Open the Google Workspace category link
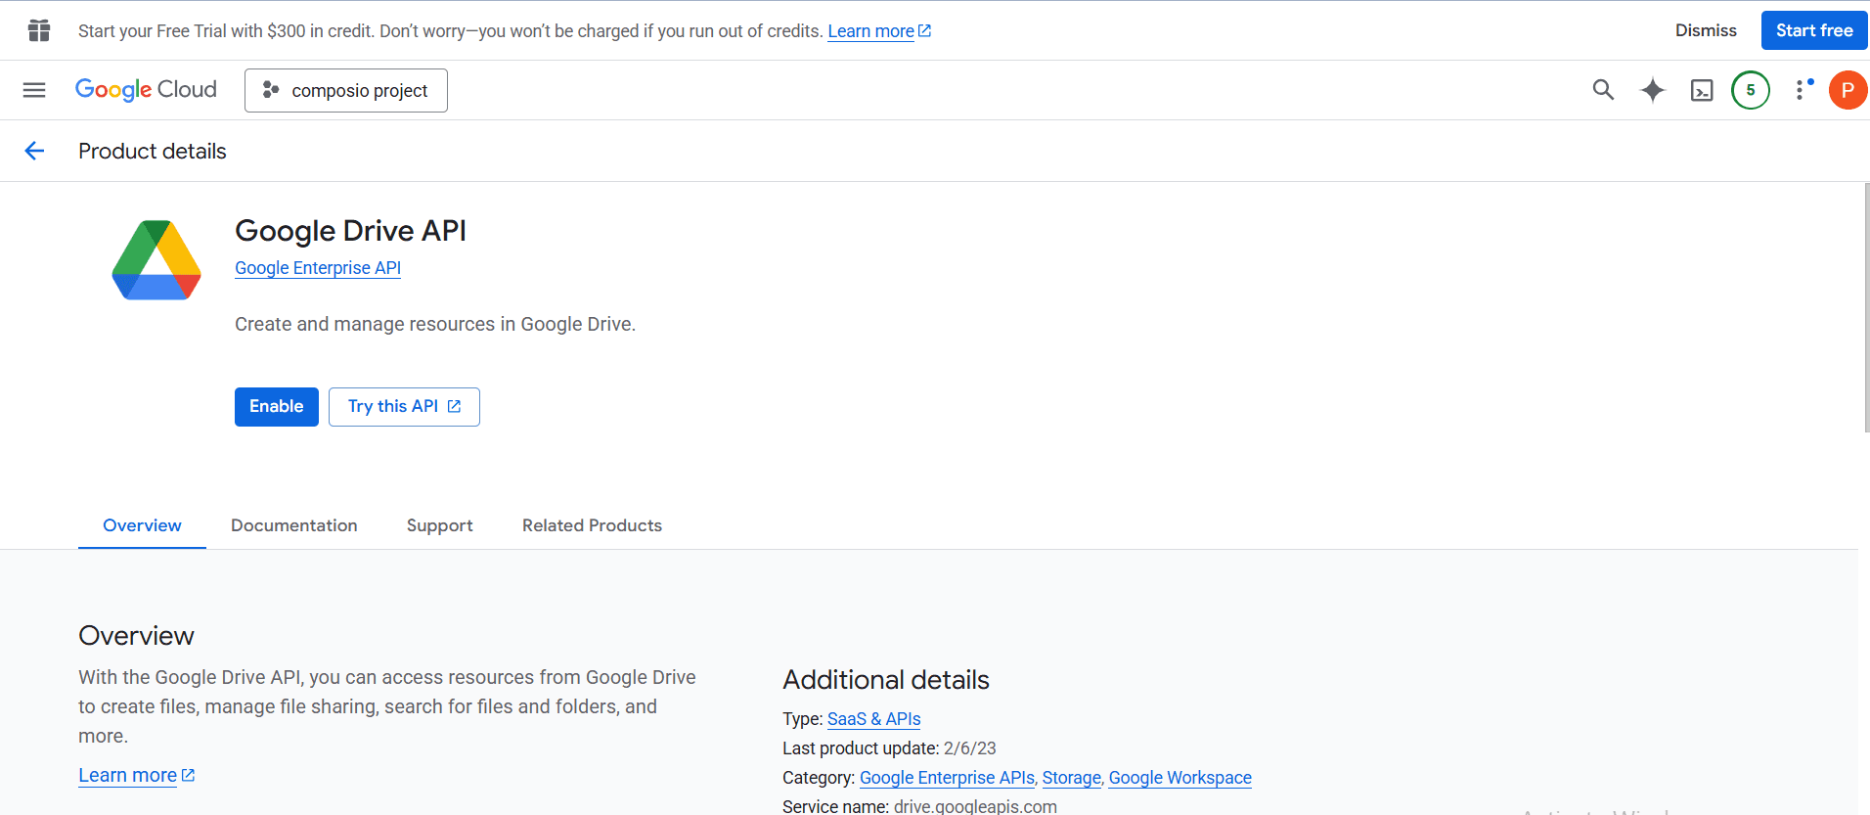This screenshot has width=1870, height=815. tap(1180, 778)
